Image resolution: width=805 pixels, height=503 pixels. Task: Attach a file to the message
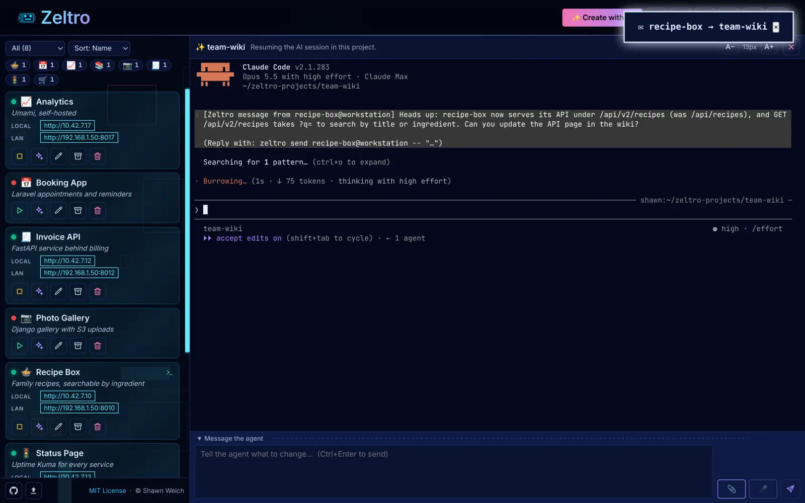732,489
